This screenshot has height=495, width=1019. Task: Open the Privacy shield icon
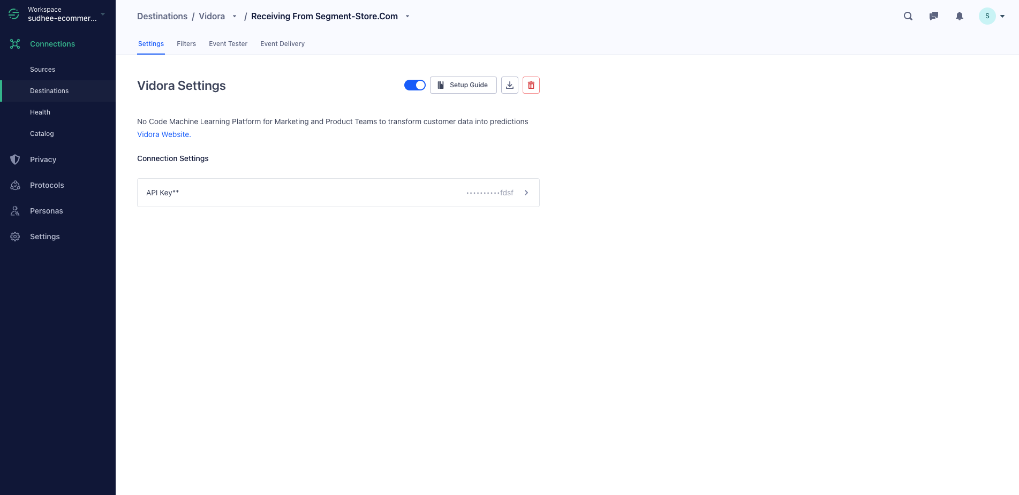[x=14, y=159]
